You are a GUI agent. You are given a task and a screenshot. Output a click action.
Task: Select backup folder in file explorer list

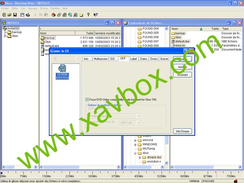point(180,33)
